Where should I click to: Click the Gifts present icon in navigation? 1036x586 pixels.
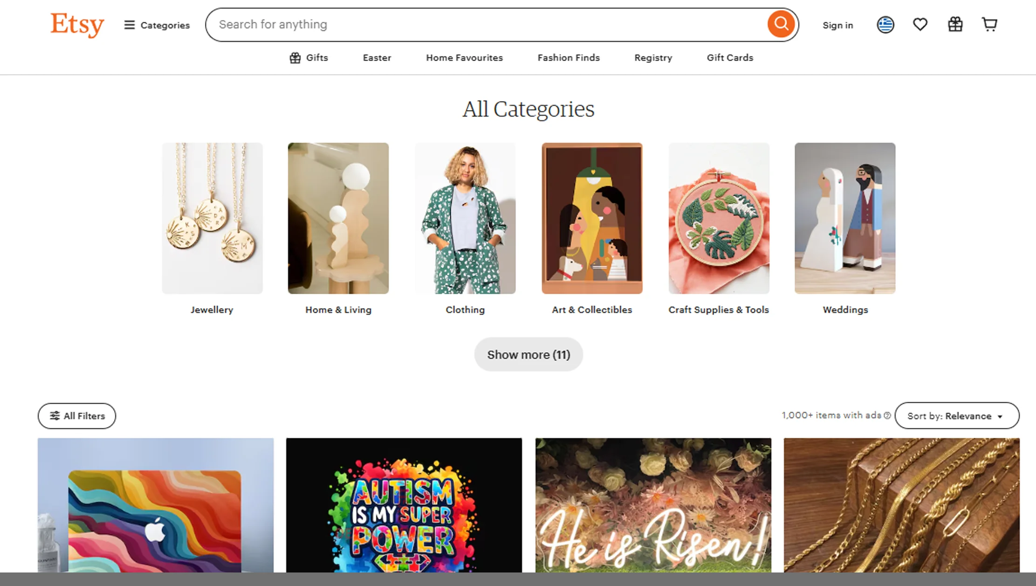point(295,57)
